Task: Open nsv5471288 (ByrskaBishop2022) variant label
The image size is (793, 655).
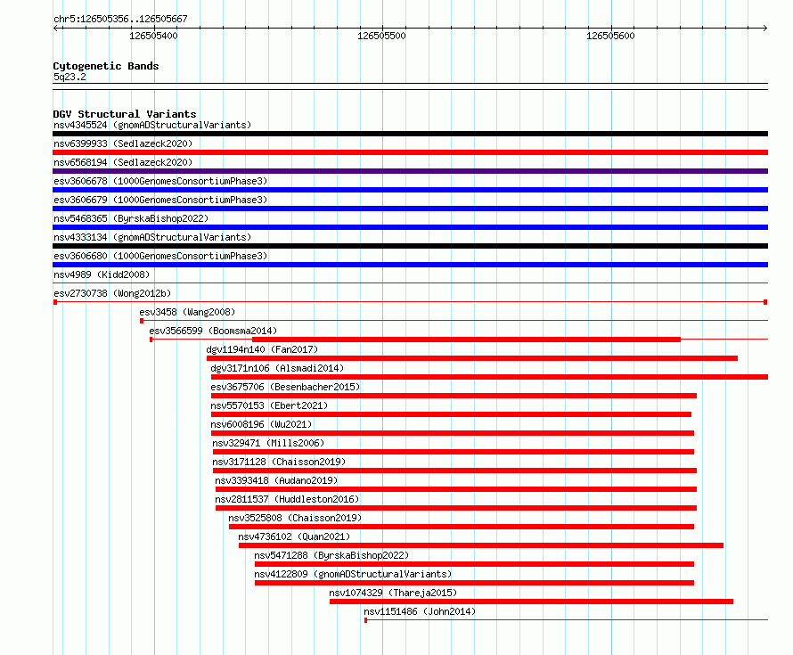Action: point(331,555)
